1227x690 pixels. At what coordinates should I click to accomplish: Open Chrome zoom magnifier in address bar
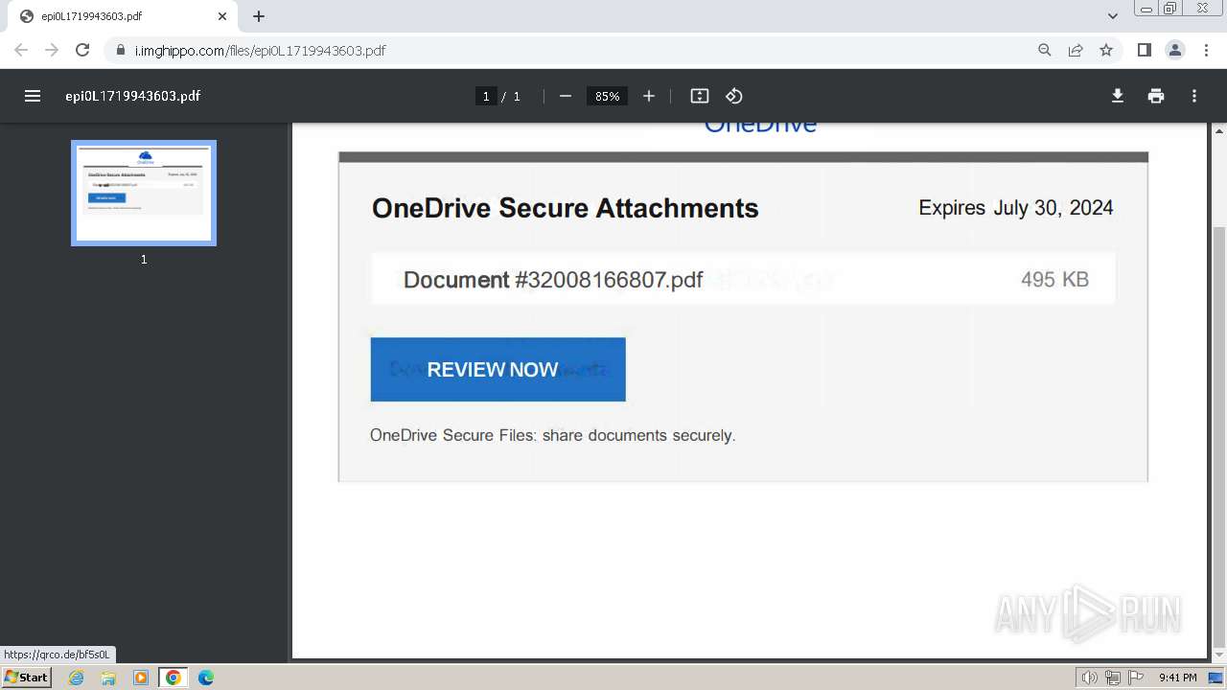tap(1045, 50)
